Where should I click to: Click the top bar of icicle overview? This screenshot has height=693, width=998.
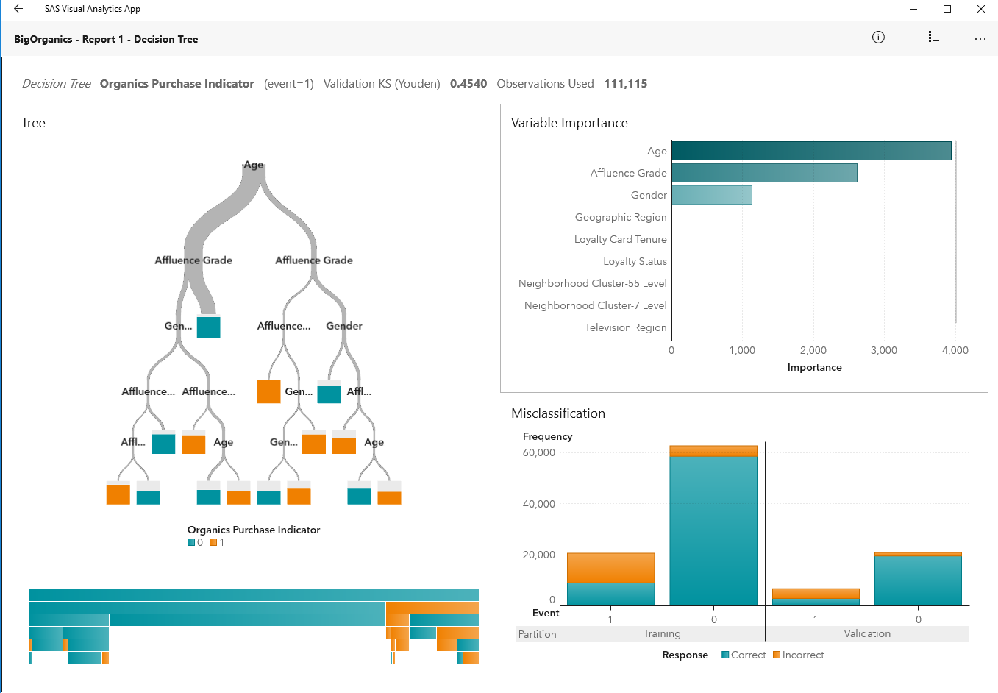[254, 594]
